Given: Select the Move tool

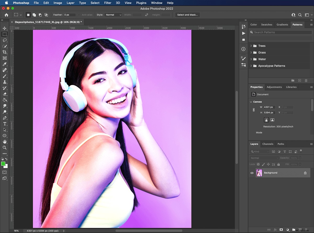Looking at the screenshot, I should (5, 28).
